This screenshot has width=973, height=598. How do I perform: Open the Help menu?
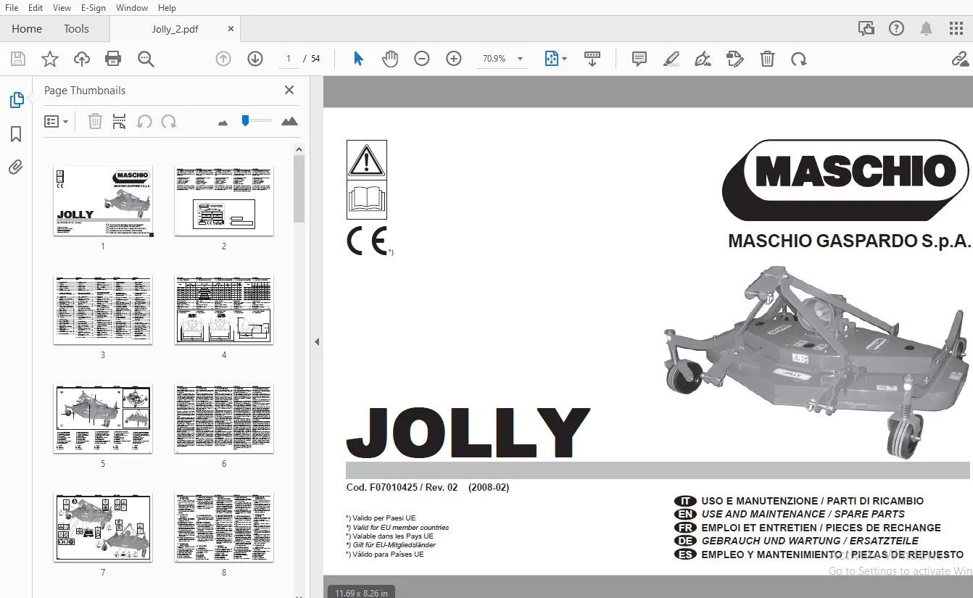click(167, 8)
